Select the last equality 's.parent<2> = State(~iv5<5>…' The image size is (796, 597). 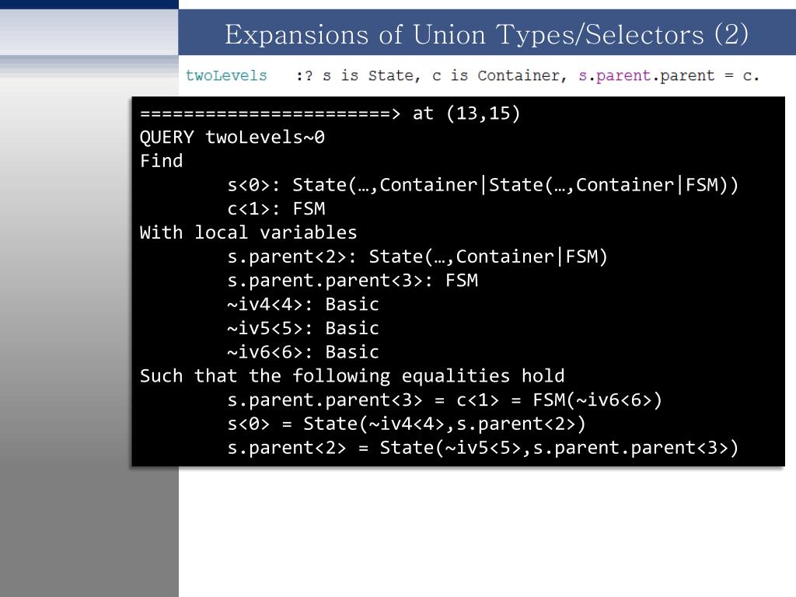[483, 448]
